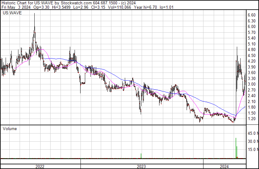Viewport: 259px width, 169px height.
Task: Click the 45.0 M volume axis label
Action: pos(253,134)
